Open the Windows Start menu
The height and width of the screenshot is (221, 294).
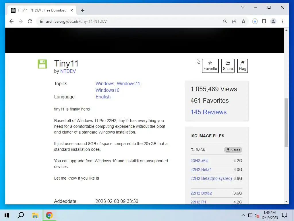pos(7,215)
